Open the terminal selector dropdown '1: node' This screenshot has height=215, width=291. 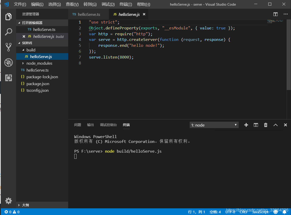214,125
